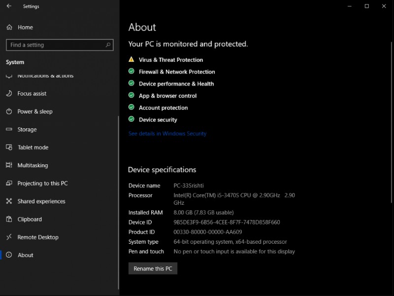Click the Rename this PC button

(x=153, y=268)
